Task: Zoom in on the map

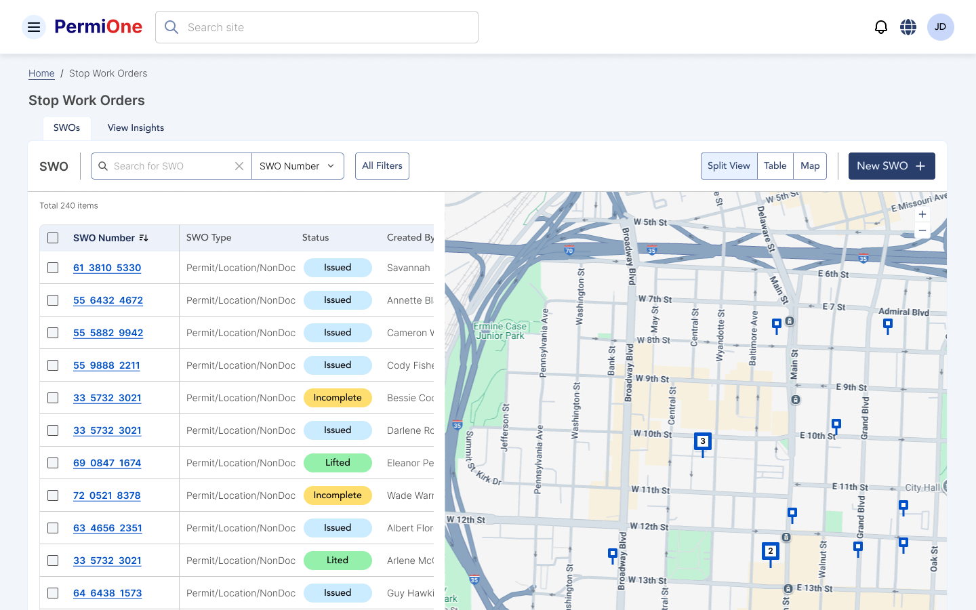Action: click(x=922, y=214)
